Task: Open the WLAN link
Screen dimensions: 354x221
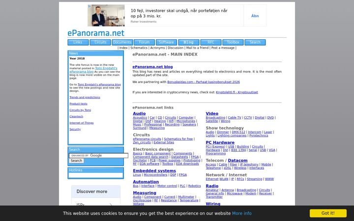Action: point(224,179)
